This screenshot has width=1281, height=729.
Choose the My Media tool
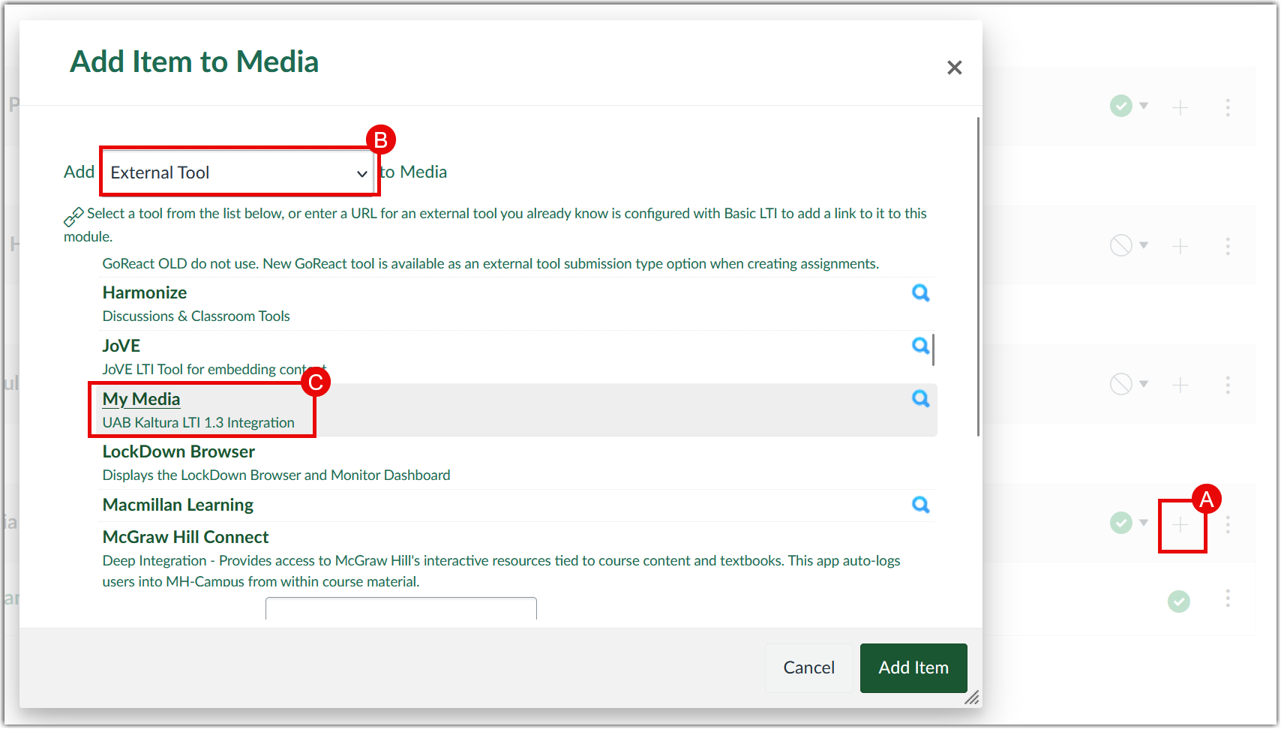142,399
